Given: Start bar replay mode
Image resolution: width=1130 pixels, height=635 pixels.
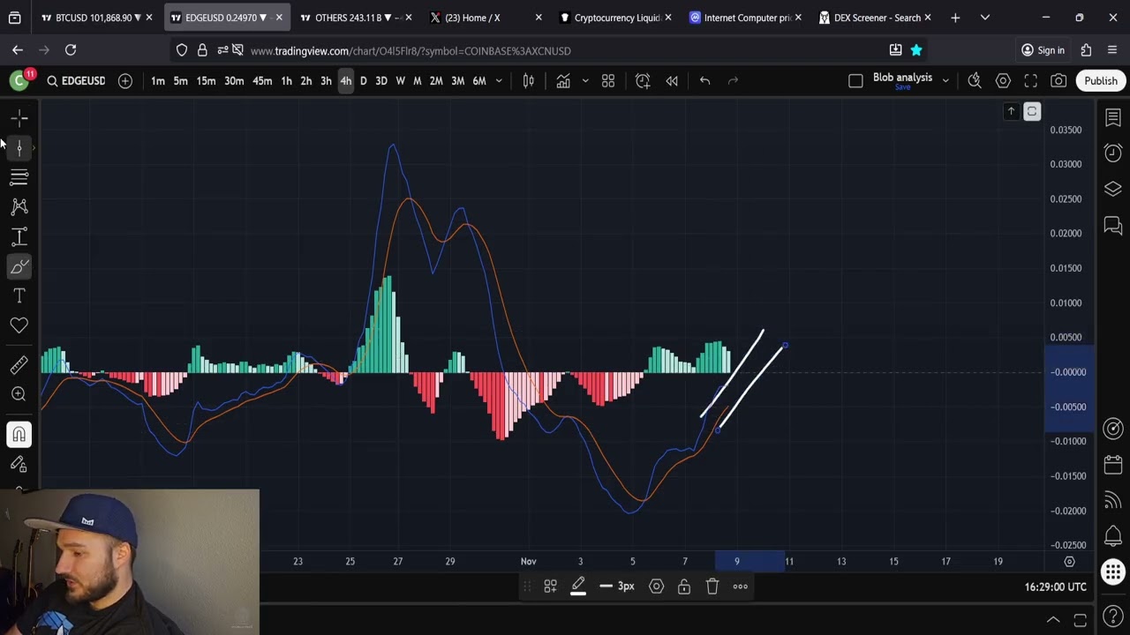Looking at the screenshot, I should 672,81.
